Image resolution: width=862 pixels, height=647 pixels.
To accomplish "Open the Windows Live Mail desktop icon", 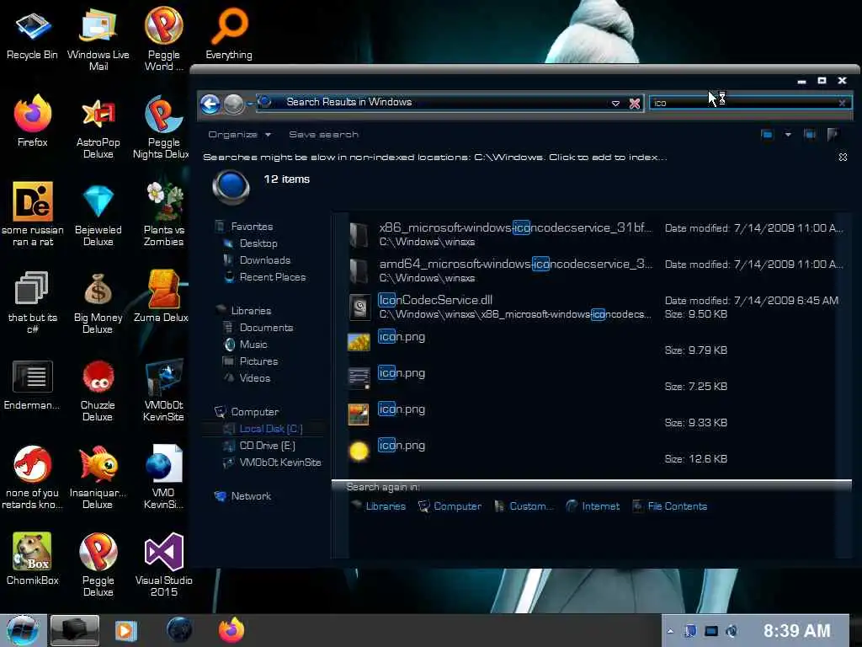I will click(x=98, y=39).
